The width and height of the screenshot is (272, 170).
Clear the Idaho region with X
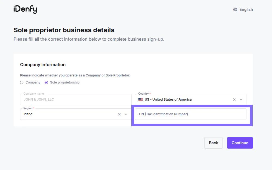point(119,114)
